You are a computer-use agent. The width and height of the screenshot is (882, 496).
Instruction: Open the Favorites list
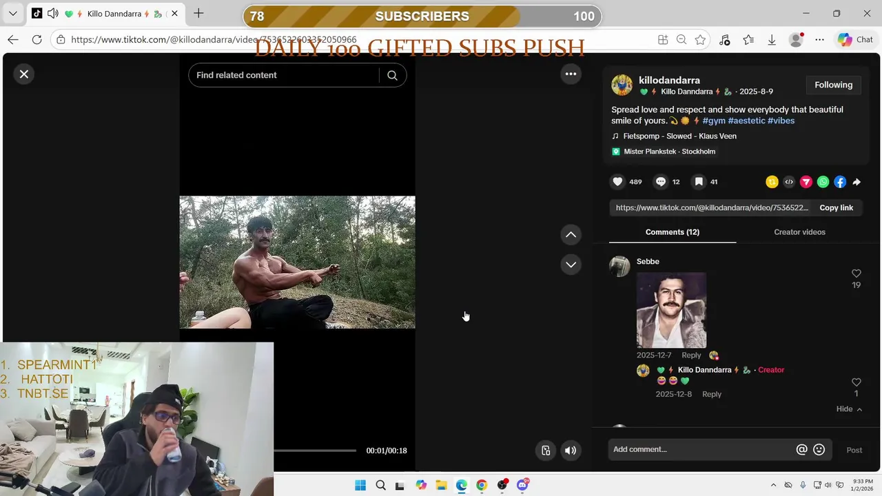click(x=748, y=40)
